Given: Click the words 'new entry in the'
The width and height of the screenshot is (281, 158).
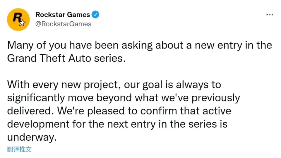Looking at the screenshot, I should (x=233, y=45).
